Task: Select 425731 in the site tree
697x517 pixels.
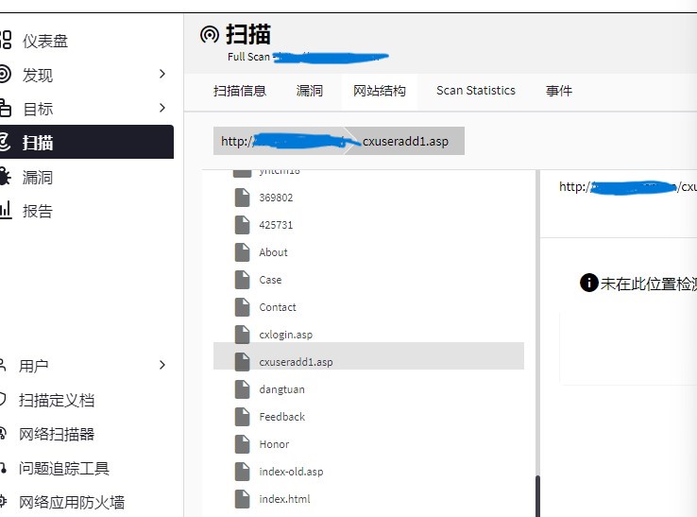Action: tap(276, 225)
